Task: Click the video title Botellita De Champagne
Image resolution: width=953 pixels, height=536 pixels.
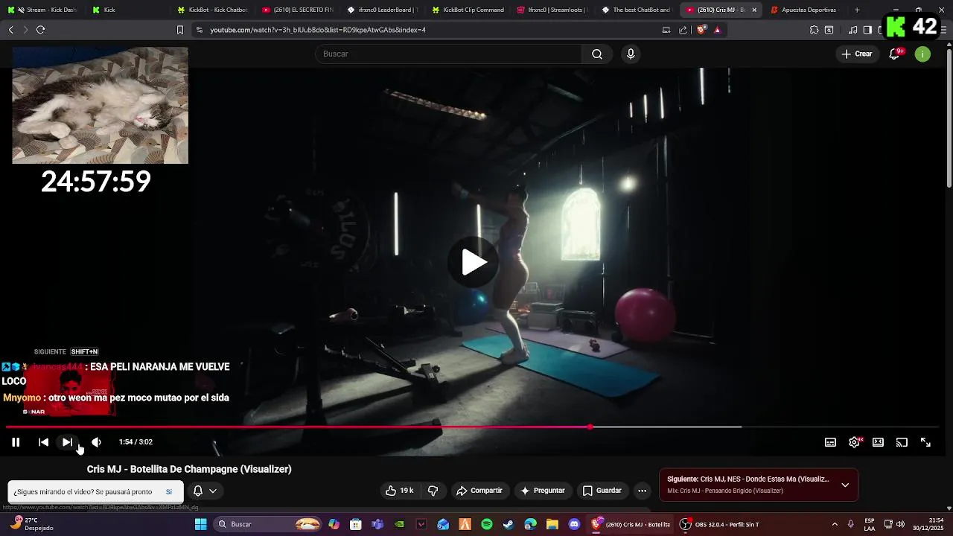Action: pyautogui.click(x=189, y=469)
